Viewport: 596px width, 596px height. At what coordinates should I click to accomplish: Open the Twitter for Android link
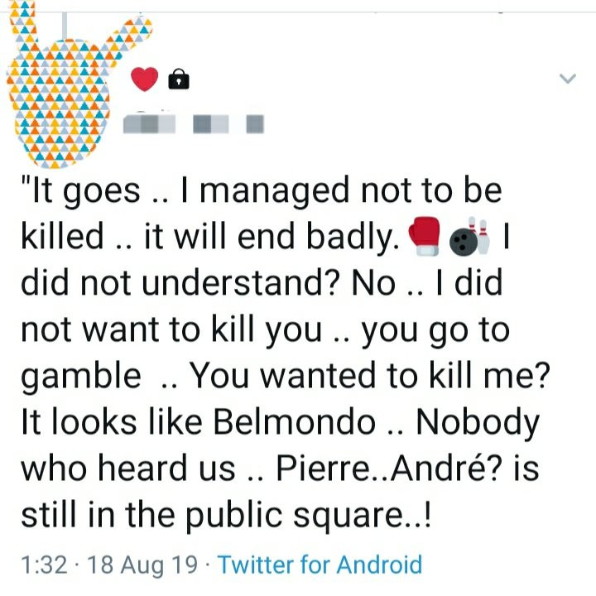click(x=320, y=565)
